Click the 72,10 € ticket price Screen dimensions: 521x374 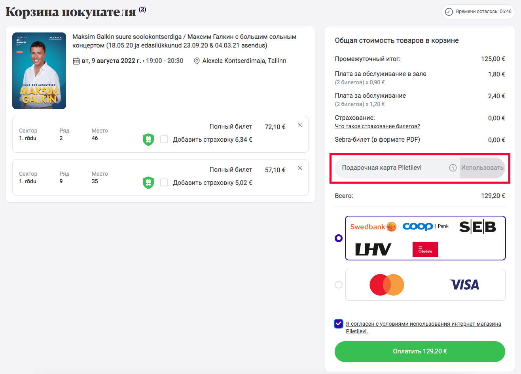[x=275, y=127]
